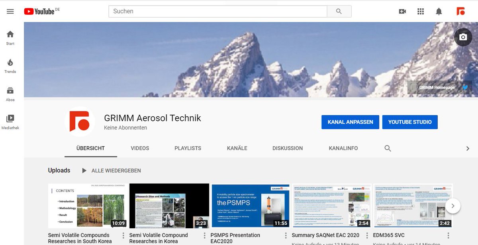The height and width of the screenshot is (245, 478).
Task: Click the GRIMM channel avatar logo
Action: tap(80, 122)
